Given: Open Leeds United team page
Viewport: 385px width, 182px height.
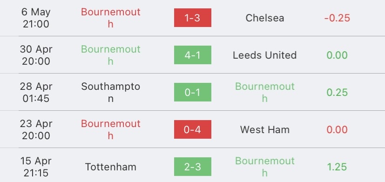Looking at the screenshot, I should point(265,55).
